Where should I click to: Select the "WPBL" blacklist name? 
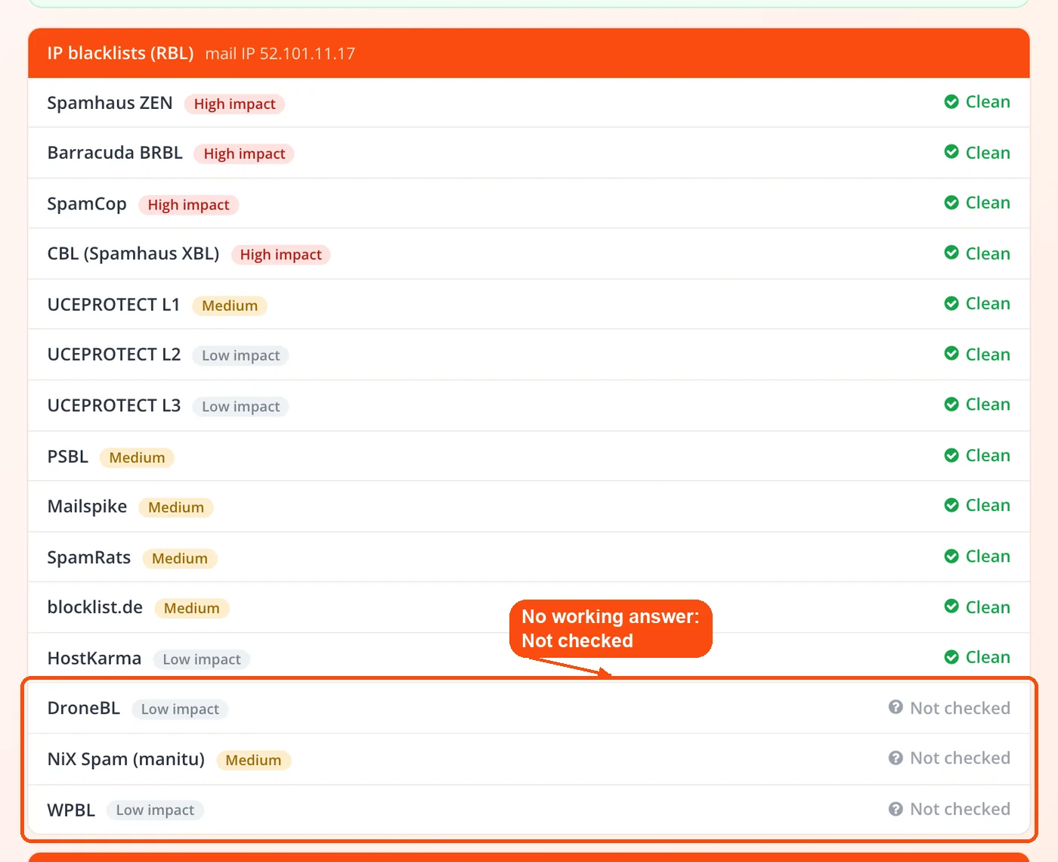tap(71, 811)
